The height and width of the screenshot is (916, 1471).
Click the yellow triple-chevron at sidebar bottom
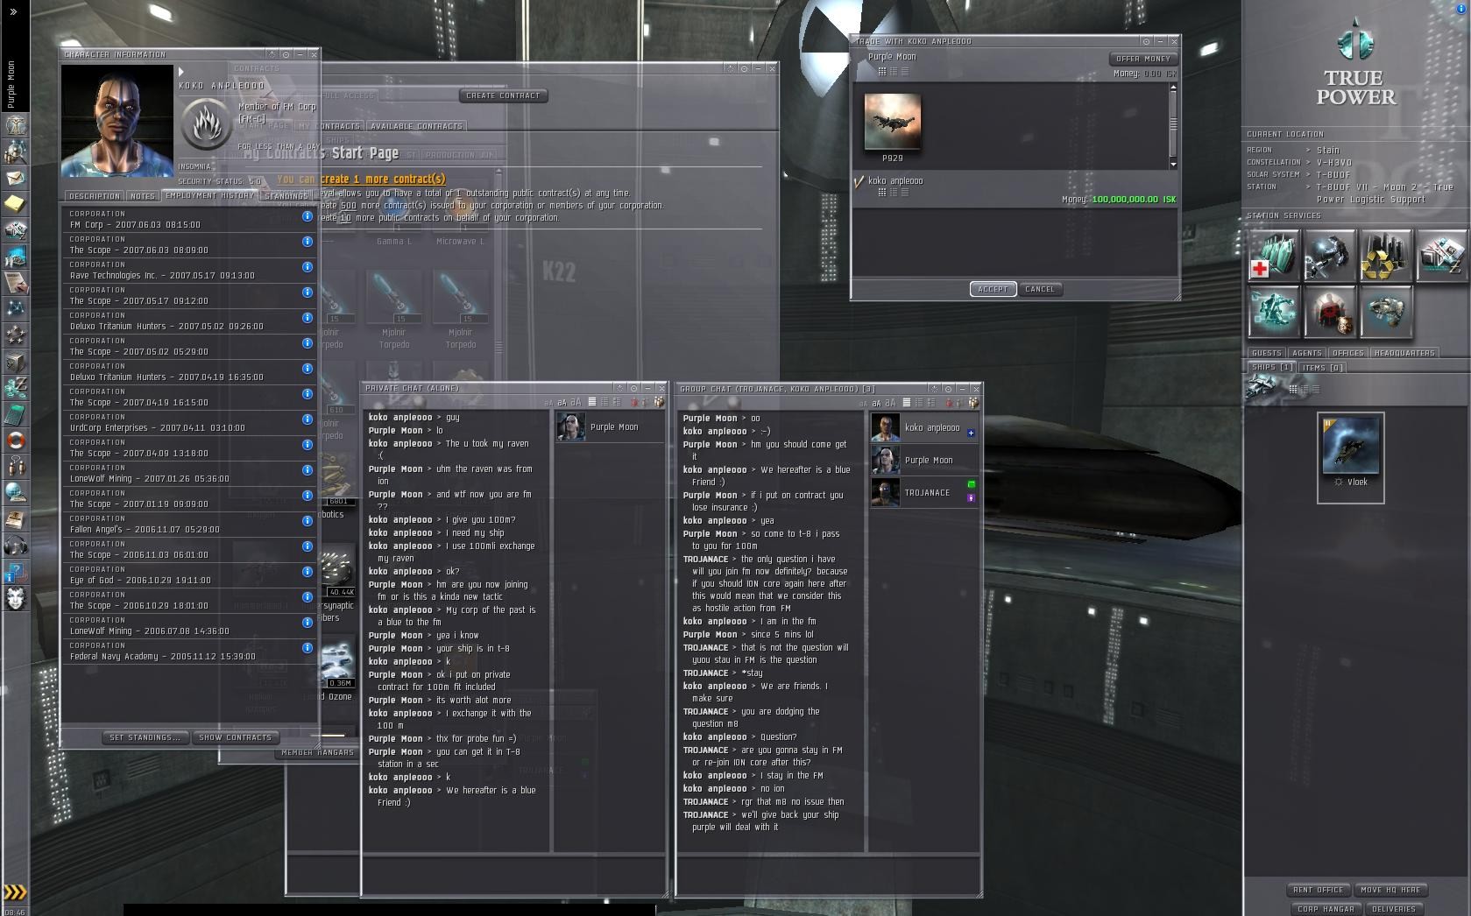coord(15,892)
